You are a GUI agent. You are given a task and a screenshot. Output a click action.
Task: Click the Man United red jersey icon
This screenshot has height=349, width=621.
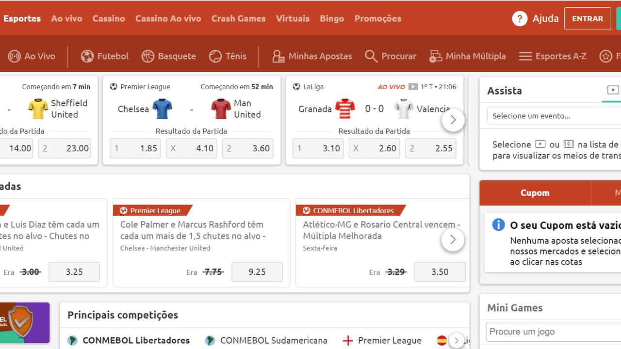tap(221, 109)
